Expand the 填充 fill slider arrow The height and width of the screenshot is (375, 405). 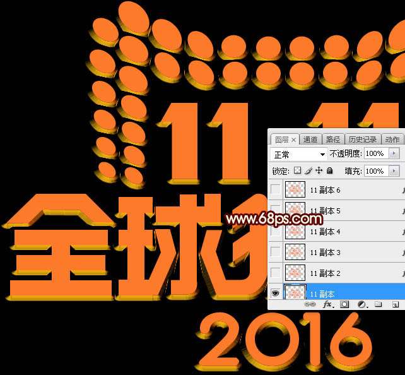pyautogui.click(x=394, y=171)
